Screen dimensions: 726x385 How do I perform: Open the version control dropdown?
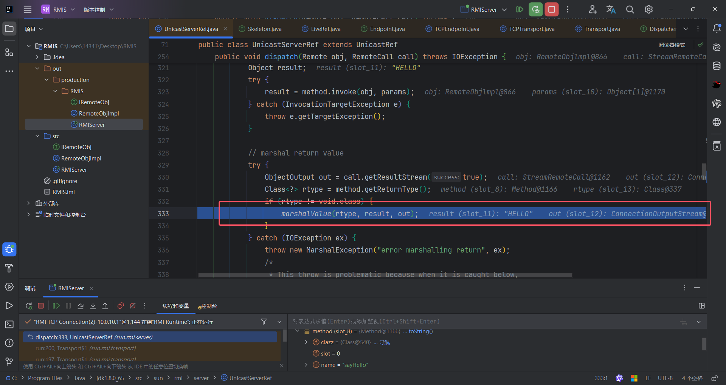point(99,9)
